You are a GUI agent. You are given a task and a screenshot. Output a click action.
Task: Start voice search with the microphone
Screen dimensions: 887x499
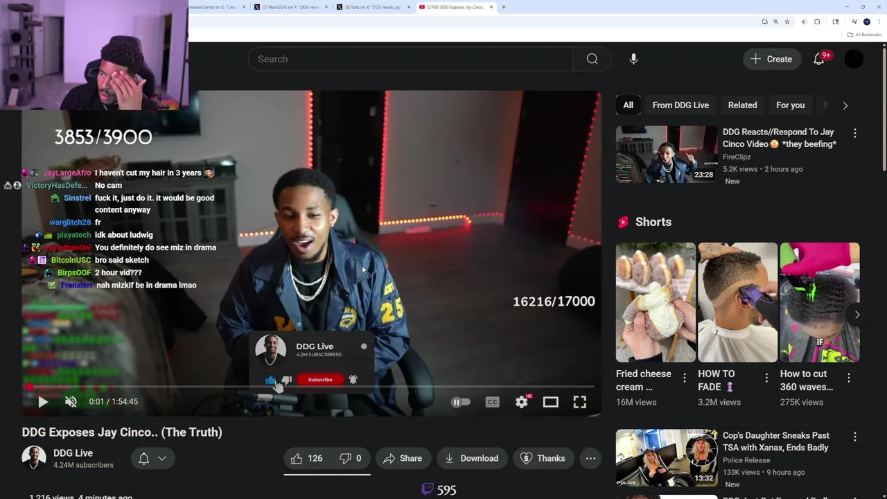(633, 59)
